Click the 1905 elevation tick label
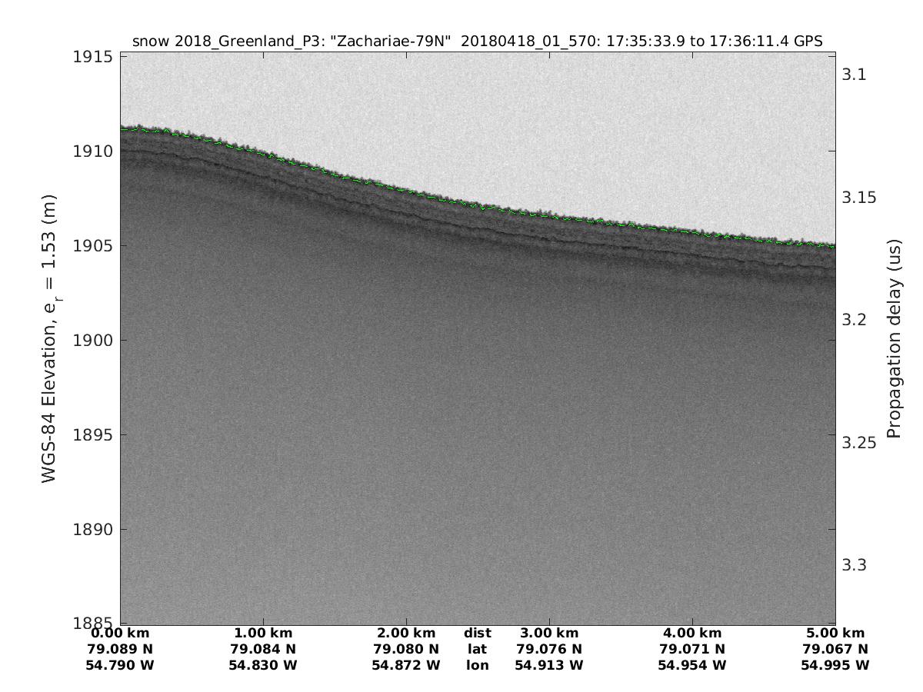This screenshot has height=692, width=923. coord(92,246)
